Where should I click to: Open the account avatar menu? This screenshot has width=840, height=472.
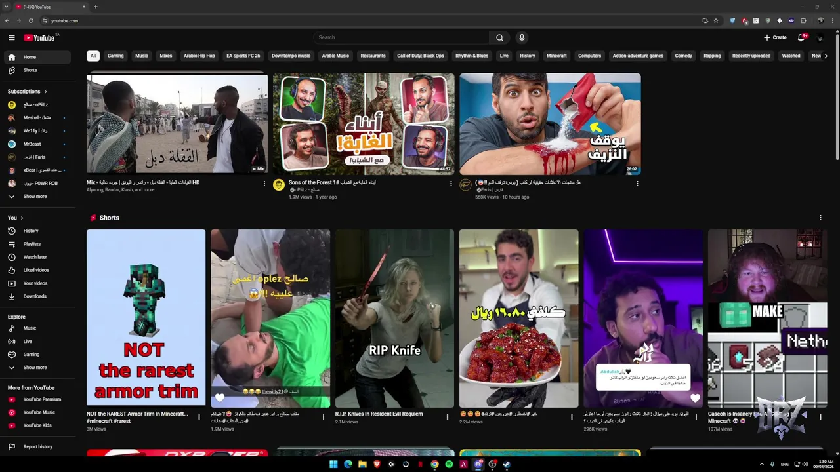820,38
